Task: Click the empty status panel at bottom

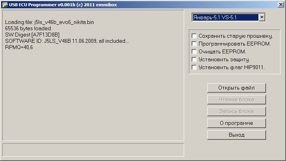Action: click(93, 150)
